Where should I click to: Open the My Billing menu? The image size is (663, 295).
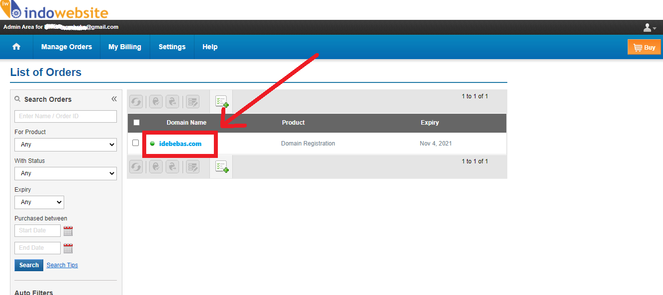(125, 47)
